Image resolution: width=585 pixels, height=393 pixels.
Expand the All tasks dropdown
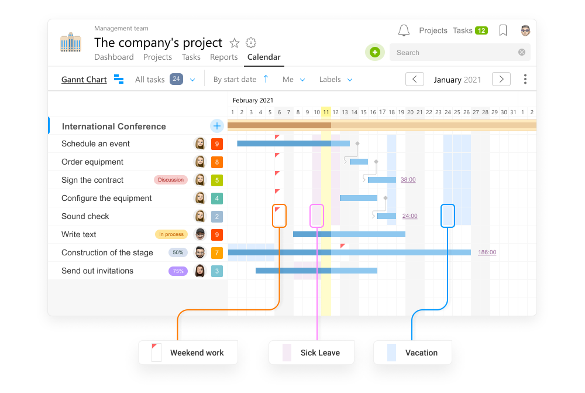point(192,80)
